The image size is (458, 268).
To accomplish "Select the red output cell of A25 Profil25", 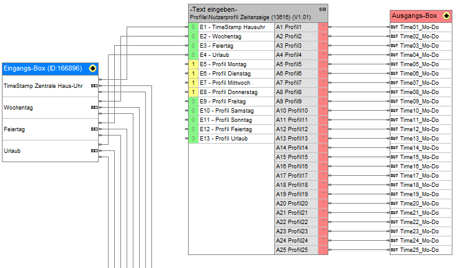I will pos(323,249).
